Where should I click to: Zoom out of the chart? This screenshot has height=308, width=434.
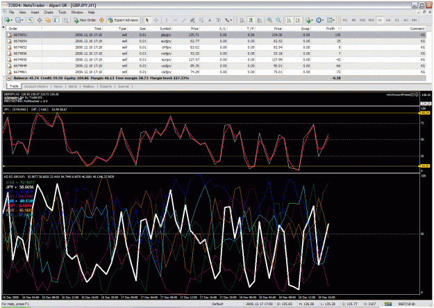278,20
